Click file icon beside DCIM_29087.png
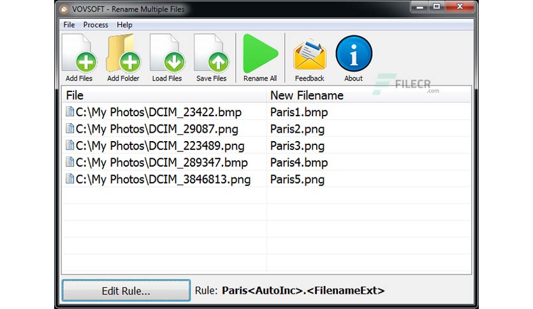Screen dimensions: 533x309 coord(69,128)
